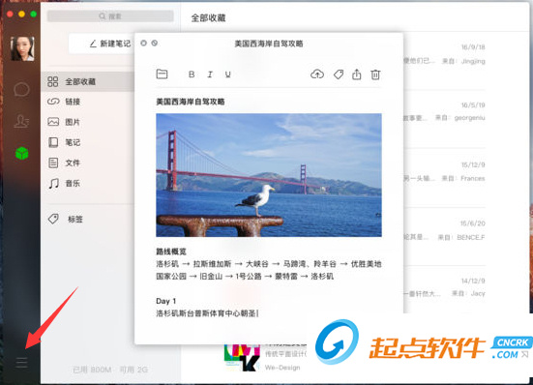
Task: Click the search field
Action: pos(110,16)
